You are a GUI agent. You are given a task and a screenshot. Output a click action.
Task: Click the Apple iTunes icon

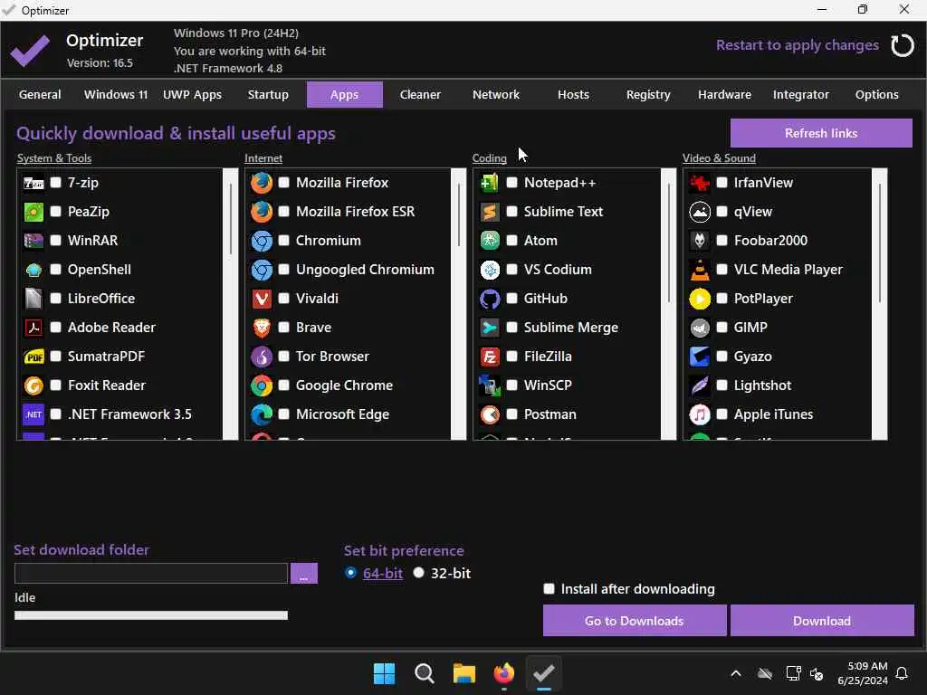click(x=700, y=414)
